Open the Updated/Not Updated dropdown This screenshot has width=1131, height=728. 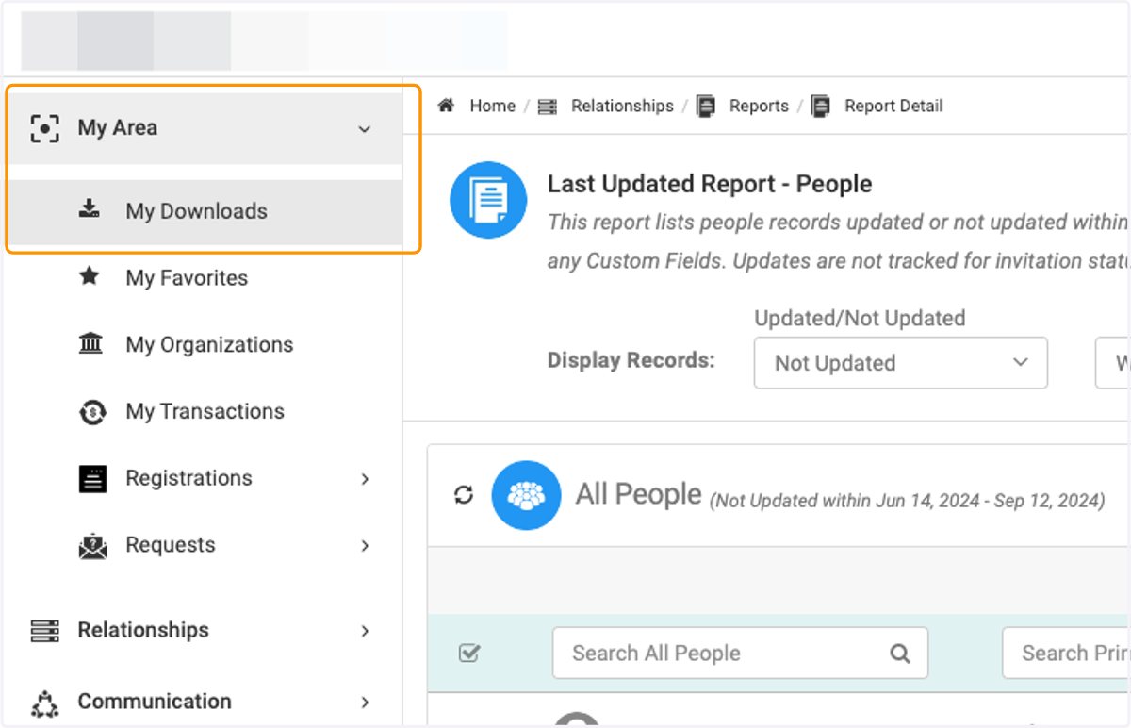pyautogui.click(x=900, y=363)
